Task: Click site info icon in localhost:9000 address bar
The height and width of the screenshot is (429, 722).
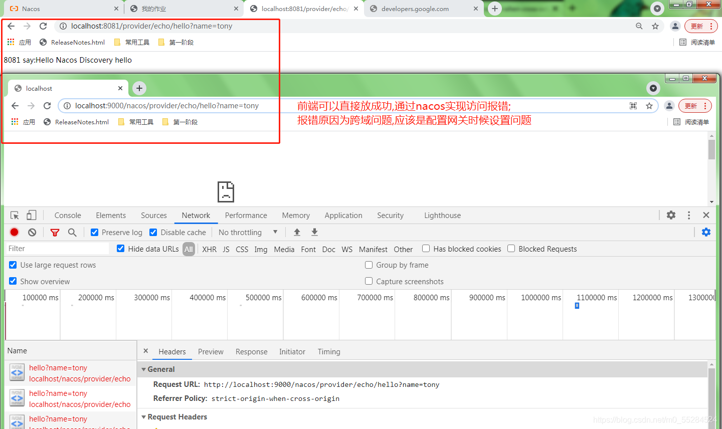Action: (67, 106)
